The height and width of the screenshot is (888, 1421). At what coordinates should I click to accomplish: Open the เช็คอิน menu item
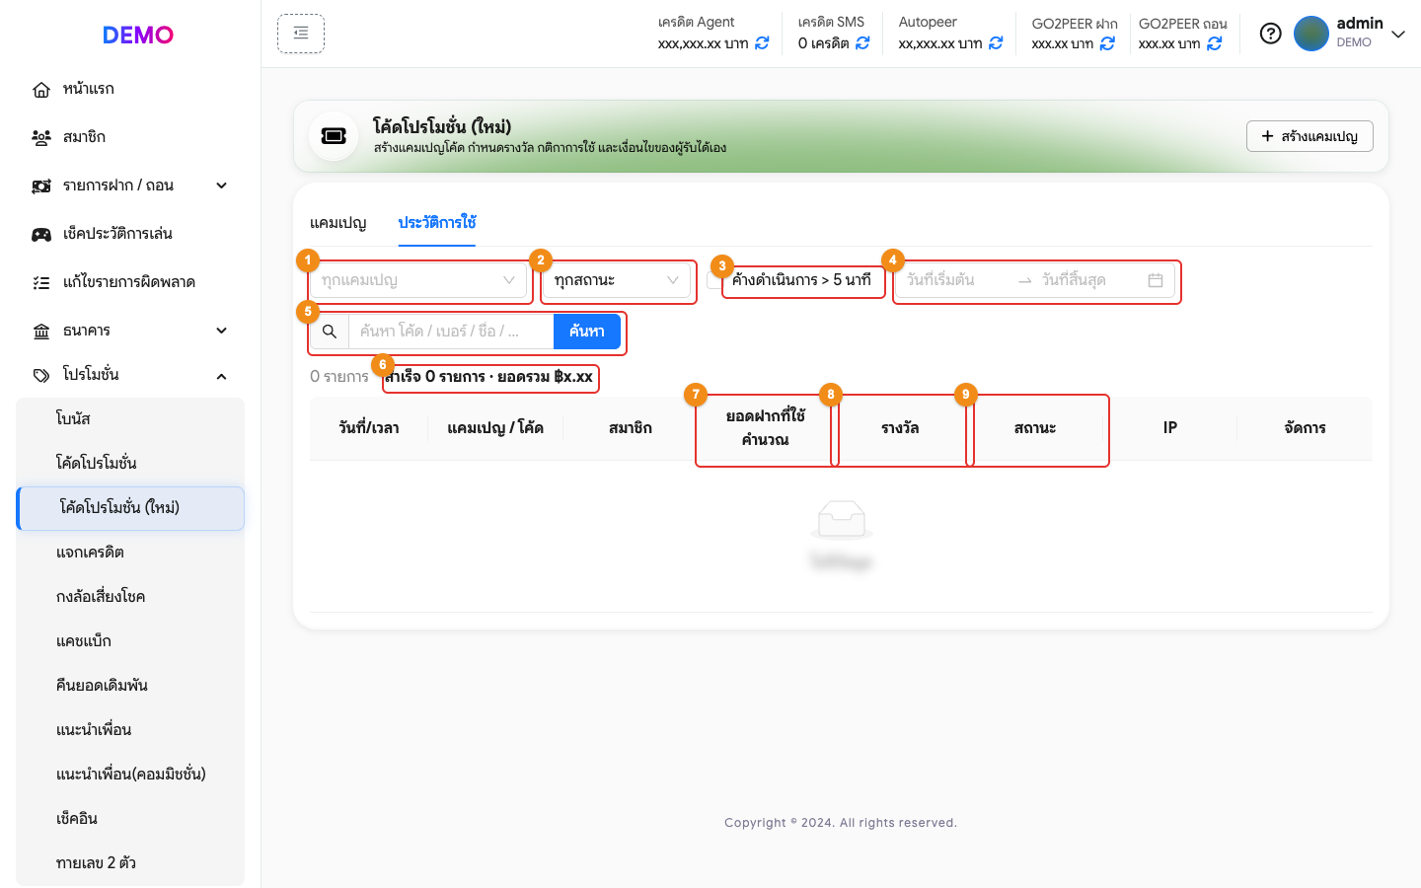click(x=130, y=819)
